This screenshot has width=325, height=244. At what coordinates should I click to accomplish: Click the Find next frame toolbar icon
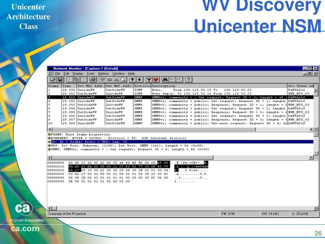pos(180,80)
